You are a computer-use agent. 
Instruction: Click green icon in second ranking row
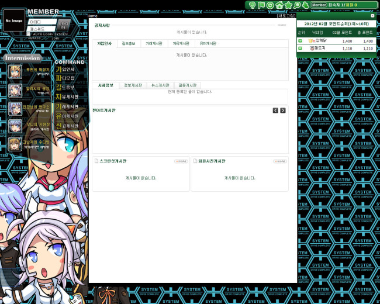(x=300, y=49)
